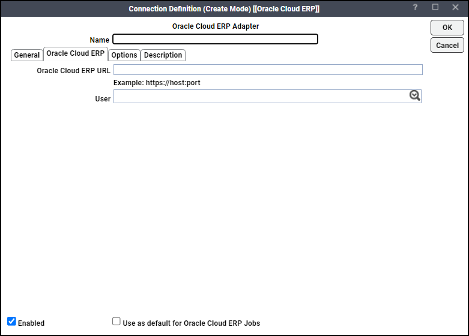Image resolution: width=469 pixels, height=336 pixels.
Task: Close the Connection Definition dialog
Action: [455, 7]
